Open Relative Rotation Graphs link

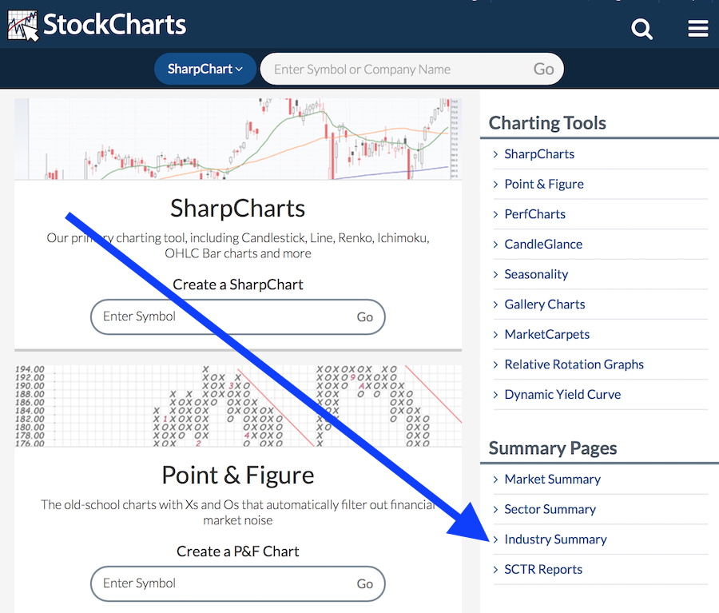click(x=574, y=364)
